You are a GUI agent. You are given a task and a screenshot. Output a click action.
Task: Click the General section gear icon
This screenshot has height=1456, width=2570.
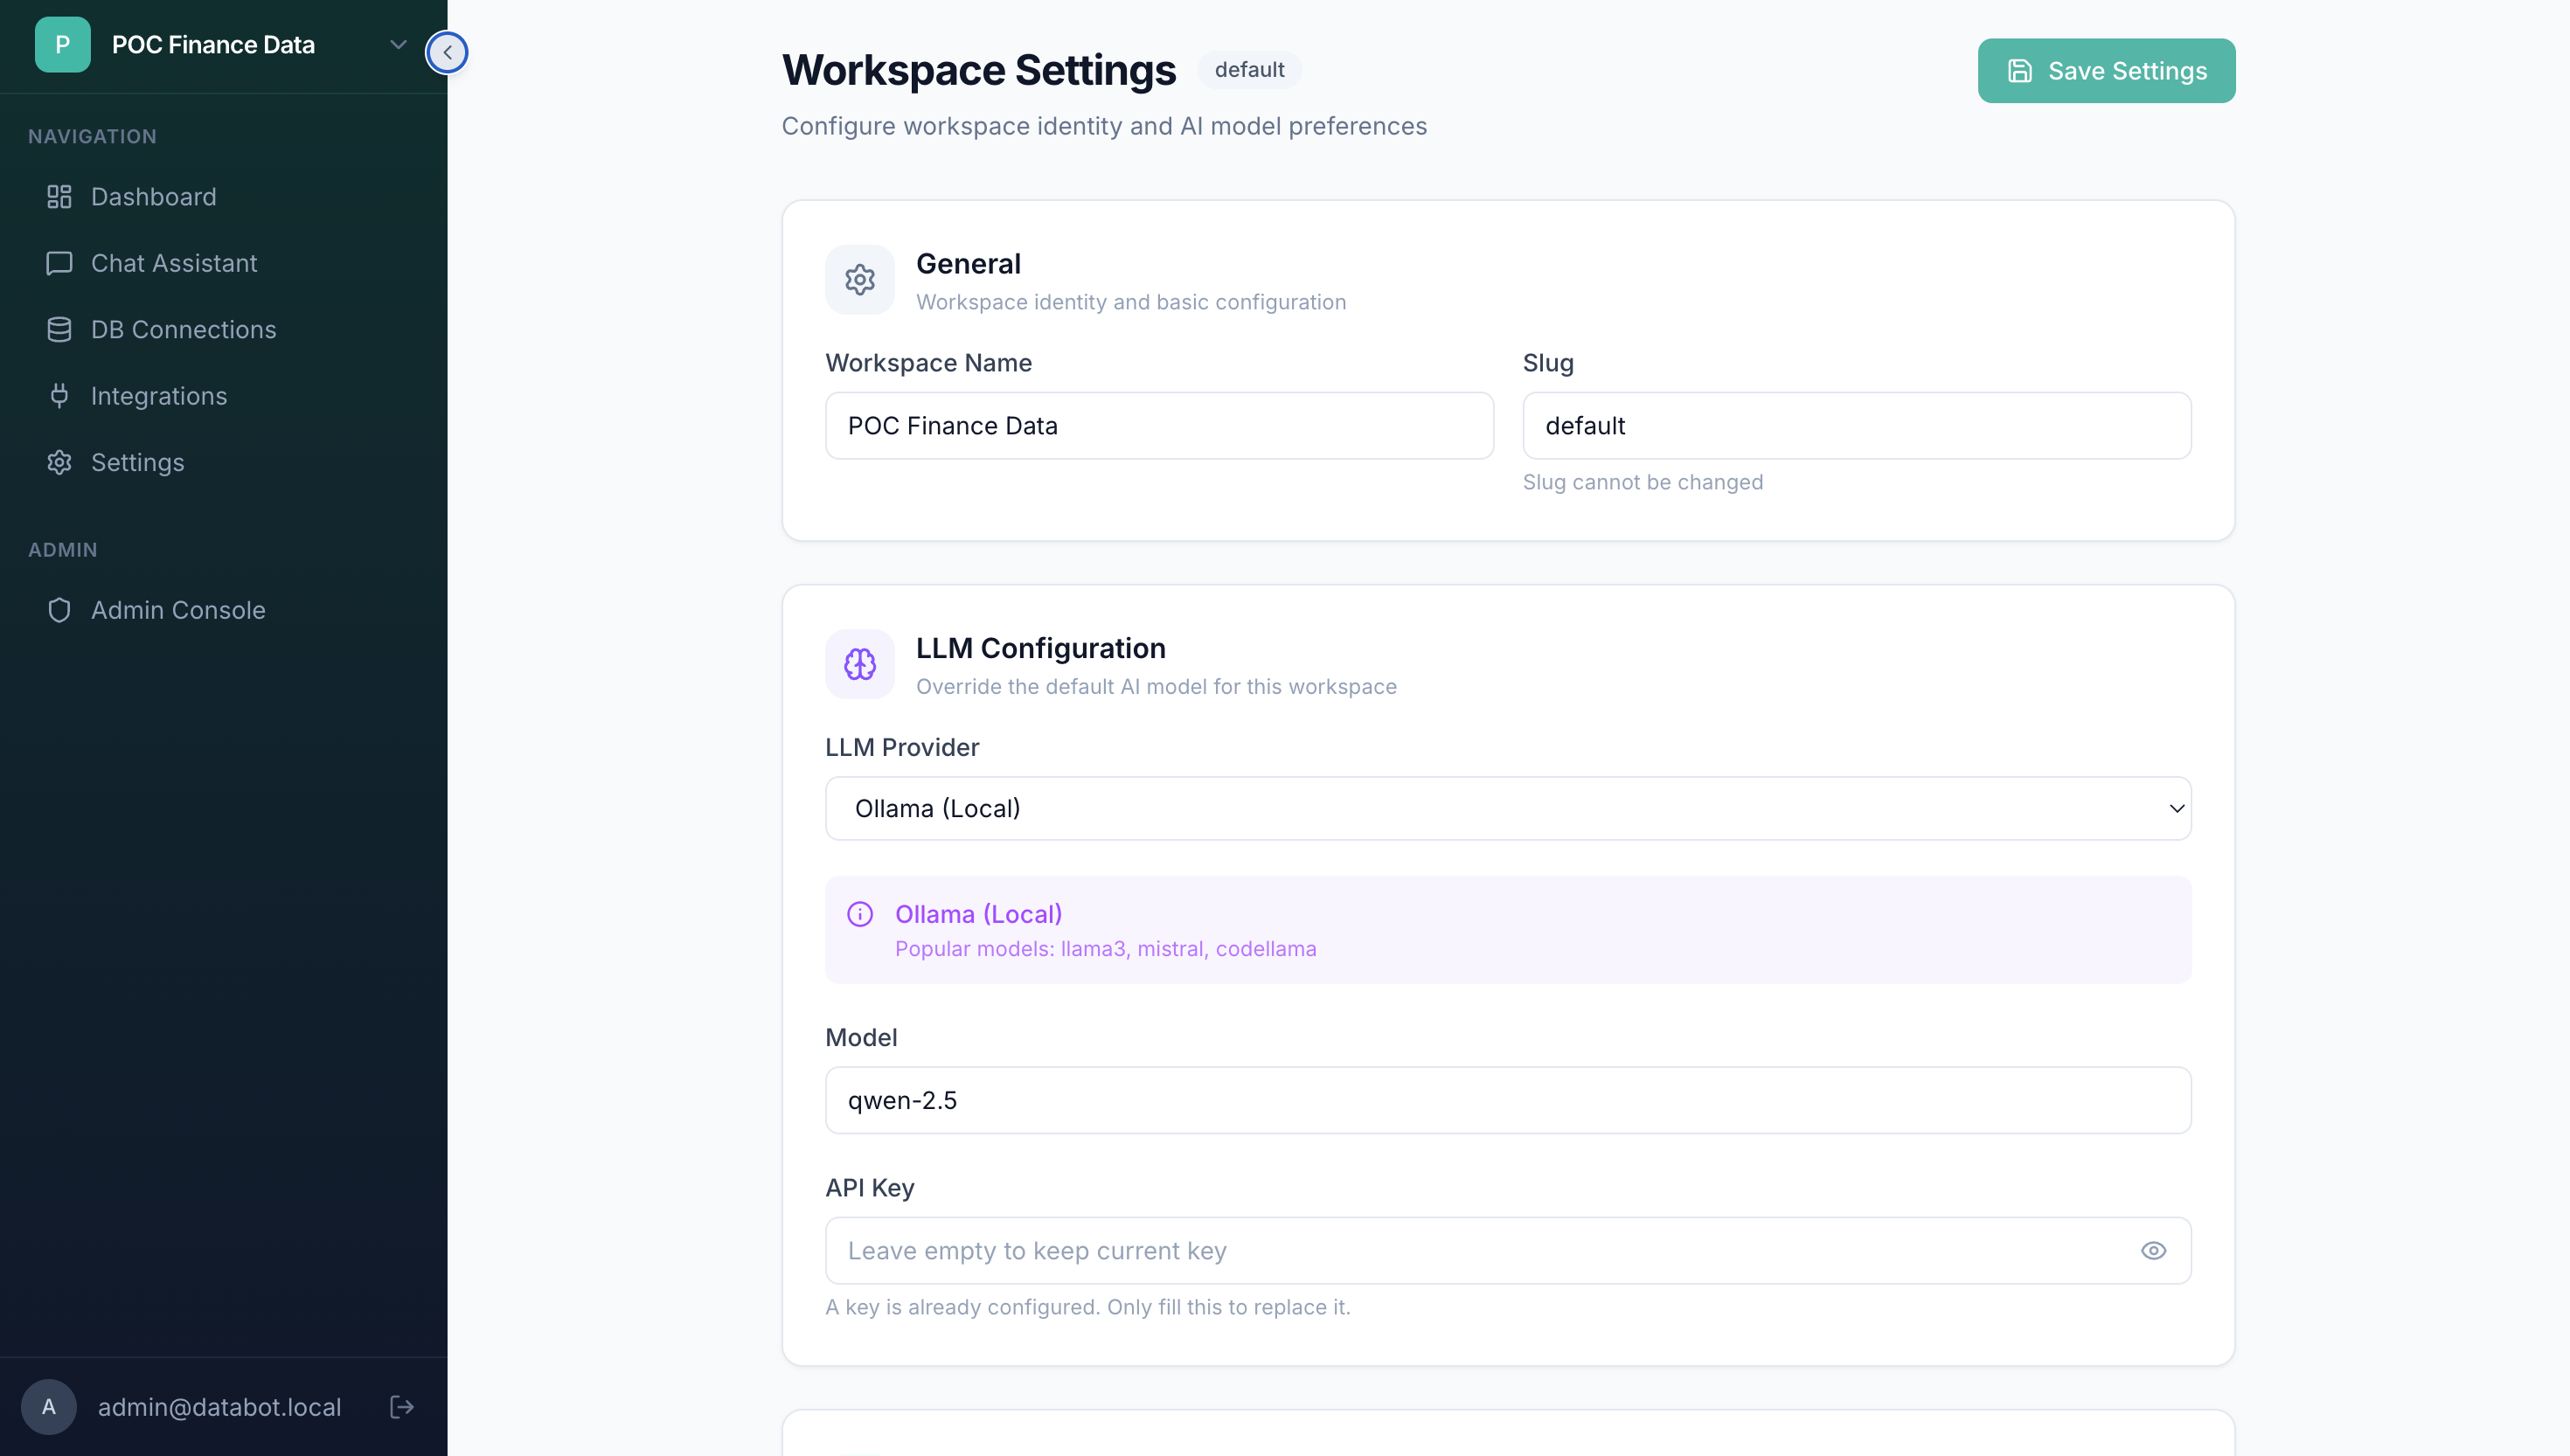[859, 280]
